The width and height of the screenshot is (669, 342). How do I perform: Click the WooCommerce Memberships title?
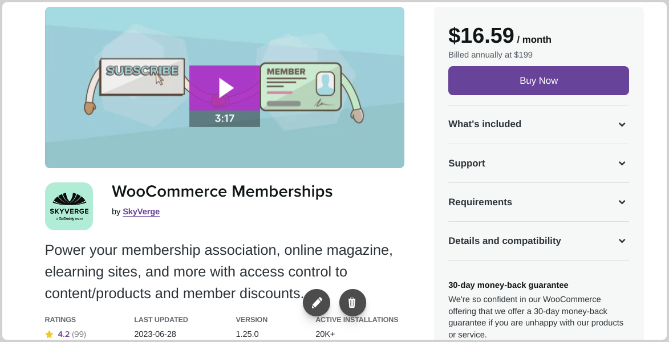coord(222,192)
